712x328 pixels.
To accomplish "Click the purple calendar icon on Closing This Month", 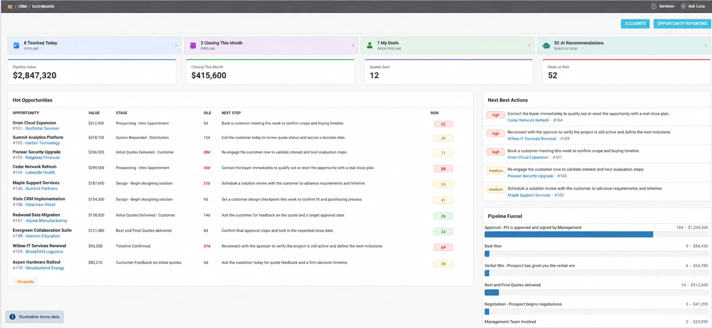I will [x=193, y=45].
